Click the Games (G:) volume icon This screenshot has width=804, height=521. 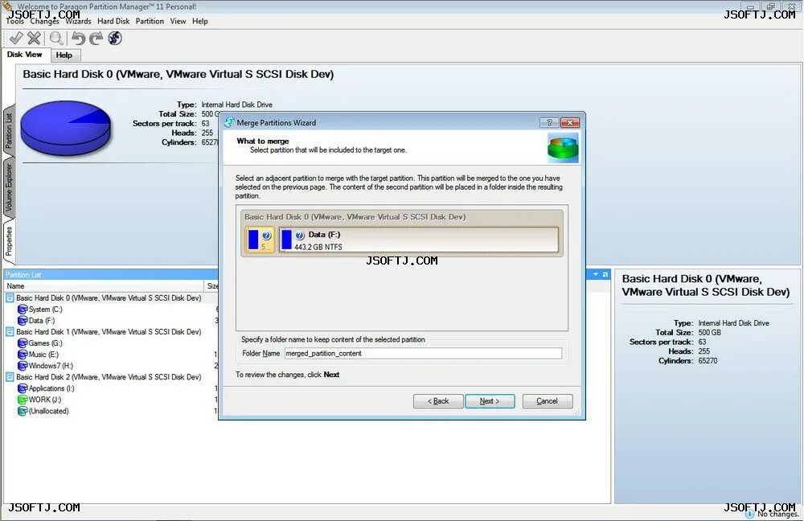pos(22,343)
